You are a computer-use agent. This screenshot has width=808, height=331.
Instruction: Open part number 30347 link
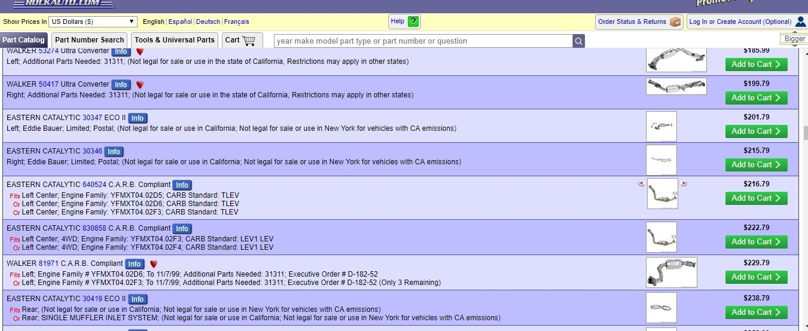(92, 118)
